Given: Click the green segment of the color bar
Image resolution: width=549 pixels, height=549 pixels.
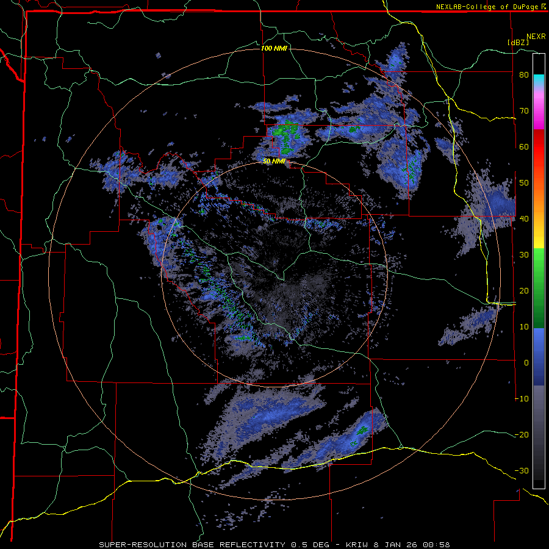Looking at the screenshot, I should (539, 288).
